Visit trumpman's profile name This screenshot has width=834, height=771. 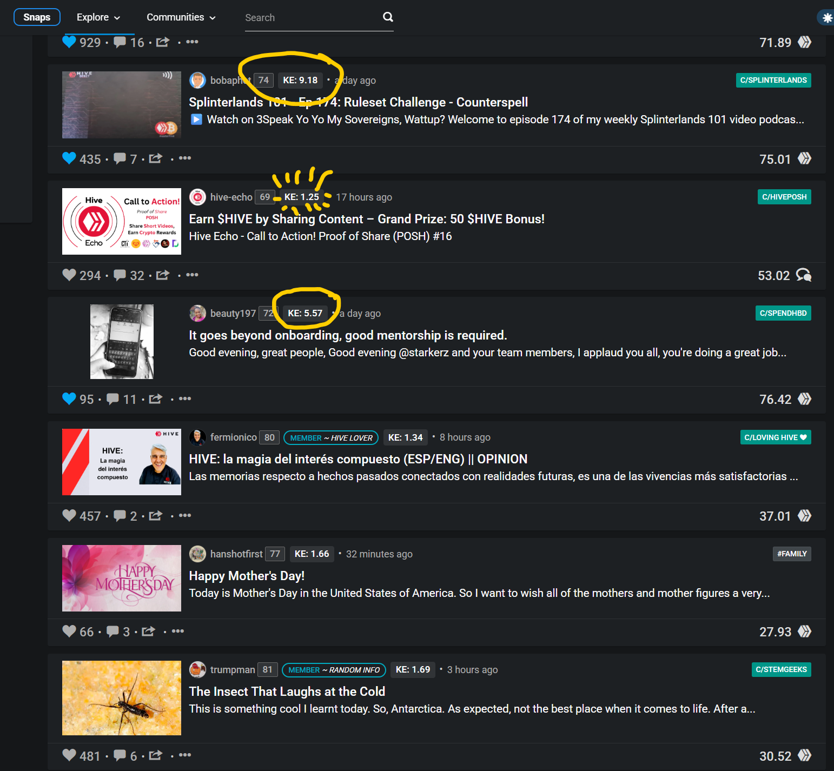coord(233,670)
